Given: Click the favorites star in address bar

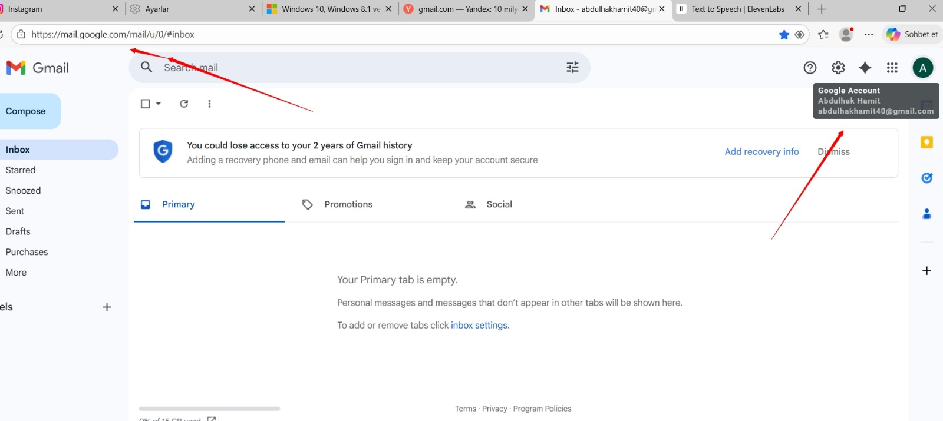Looking at the screenshot, I should (784, 35).
